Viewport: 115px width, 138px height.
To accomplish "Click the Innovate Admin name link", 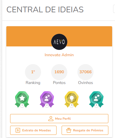I will (x=59, y=55).
